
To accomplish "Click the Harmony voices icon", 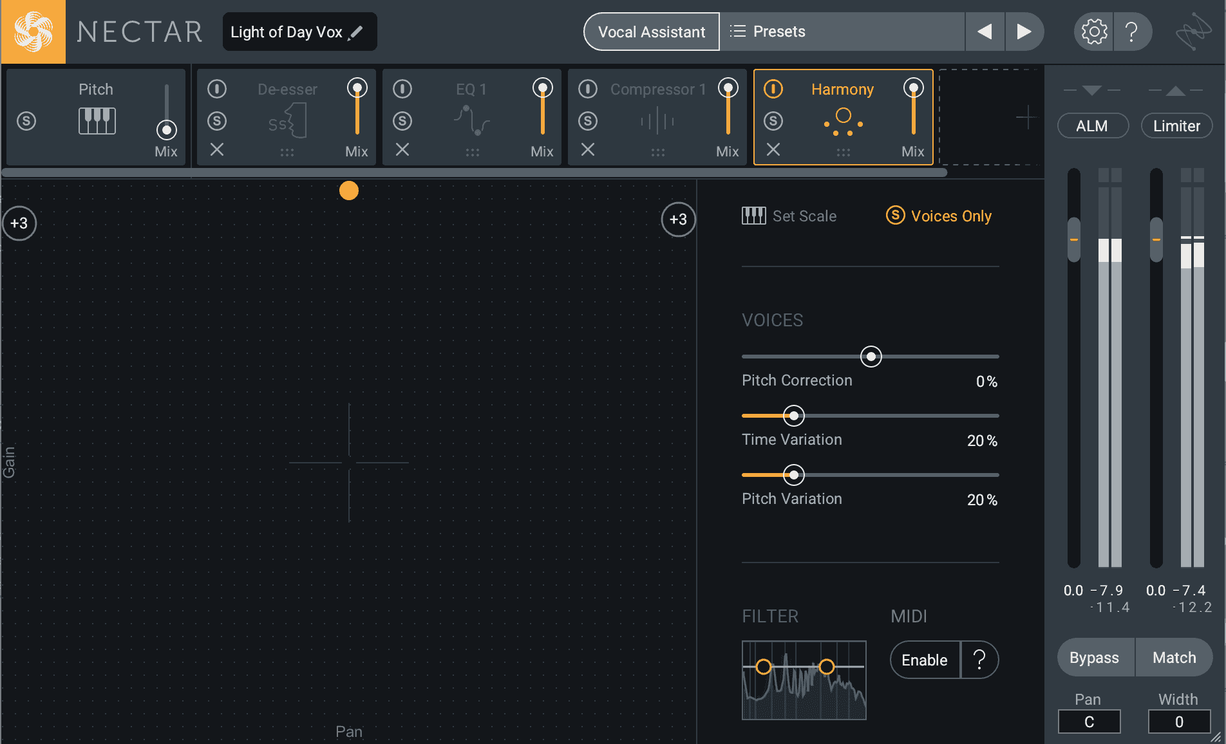I will (x=843, y=122).
